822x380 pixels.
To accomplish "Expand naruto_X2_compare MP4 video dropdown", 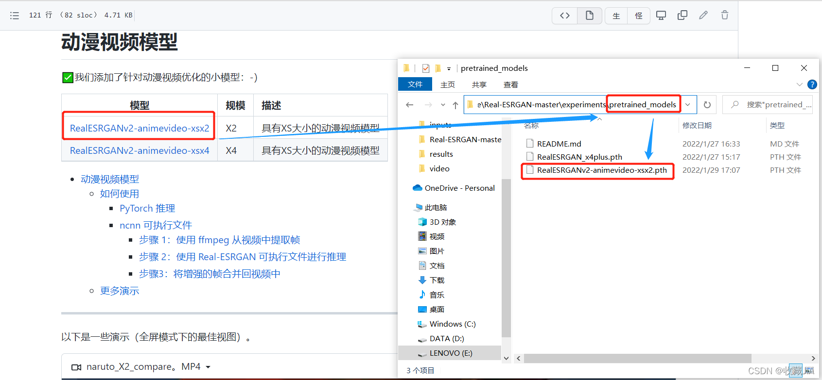I will [x=208, y=367].
